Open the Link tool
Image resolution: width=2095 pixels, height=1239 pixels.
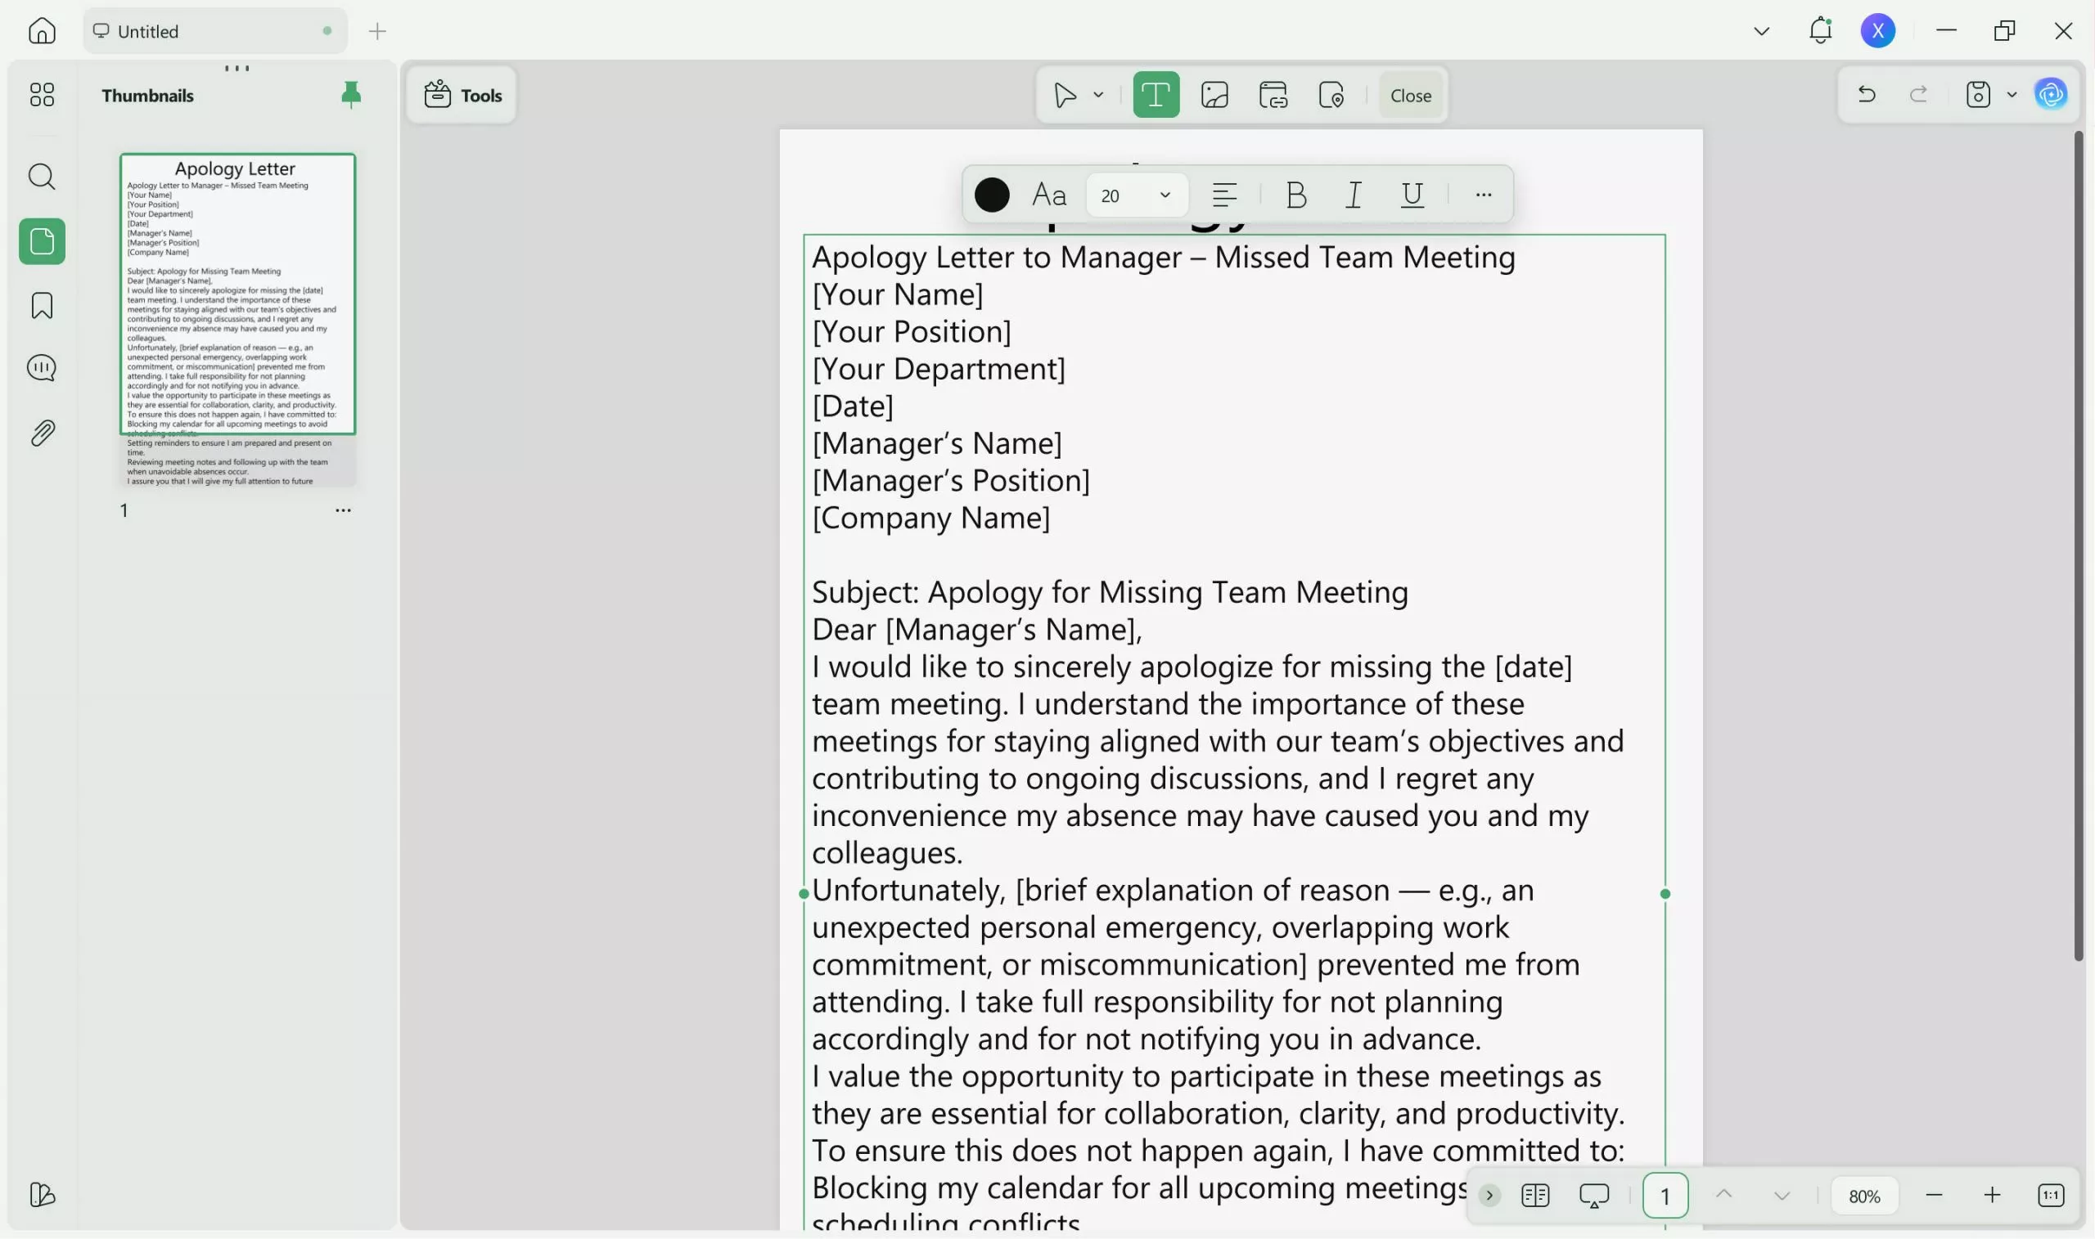[x=1273, y=94]
